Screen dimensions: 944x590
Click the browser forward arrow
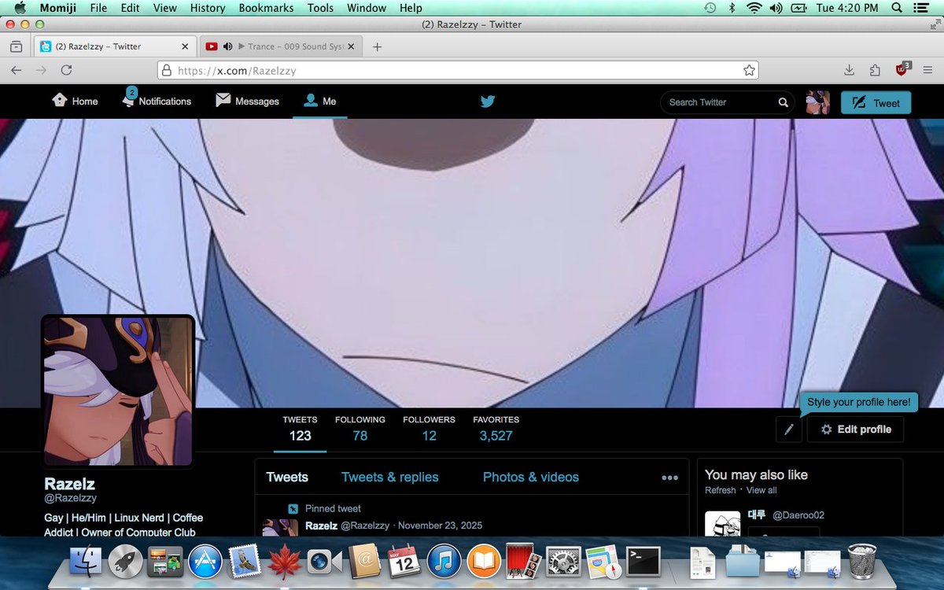click(x=41, y=70)
